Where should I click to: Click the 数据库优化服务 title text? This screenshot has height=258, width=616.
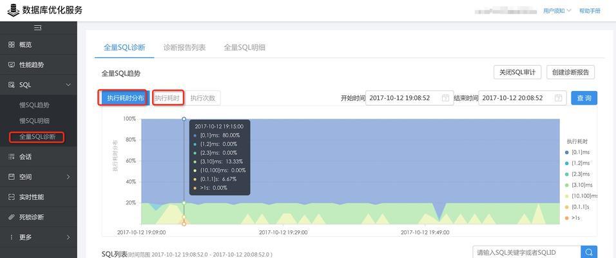coord(52,10)
